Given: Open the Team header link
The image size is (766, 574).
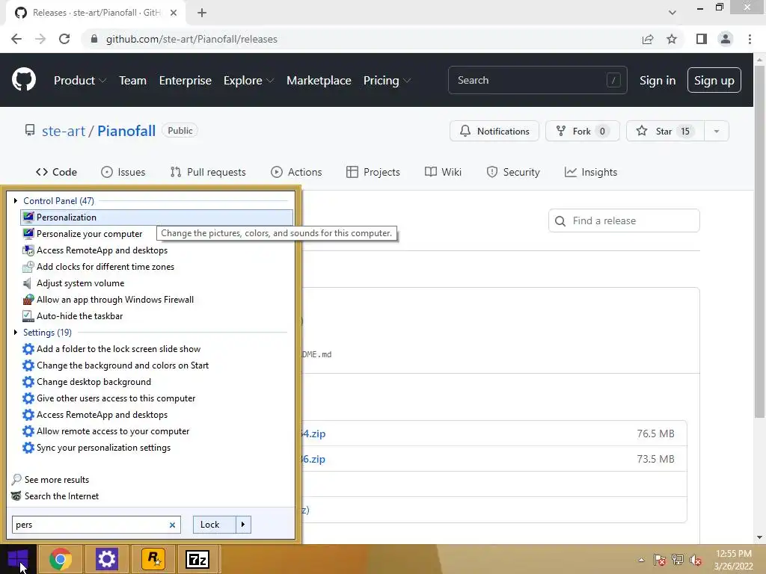Looking at the screenshot, I should coord(133,81).
